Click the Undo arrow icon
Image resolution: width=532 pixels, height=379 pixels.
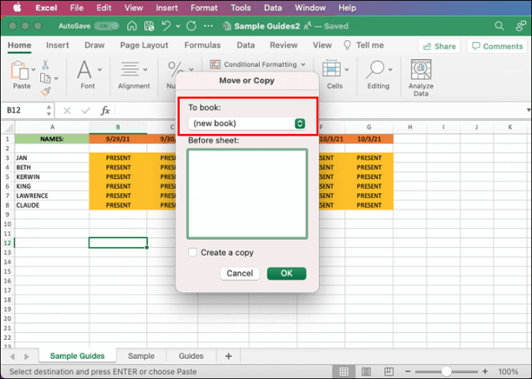coord(167,25)
